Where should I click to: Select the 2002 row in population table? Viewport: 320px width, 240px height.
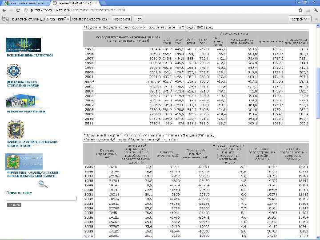click(196, 82)
